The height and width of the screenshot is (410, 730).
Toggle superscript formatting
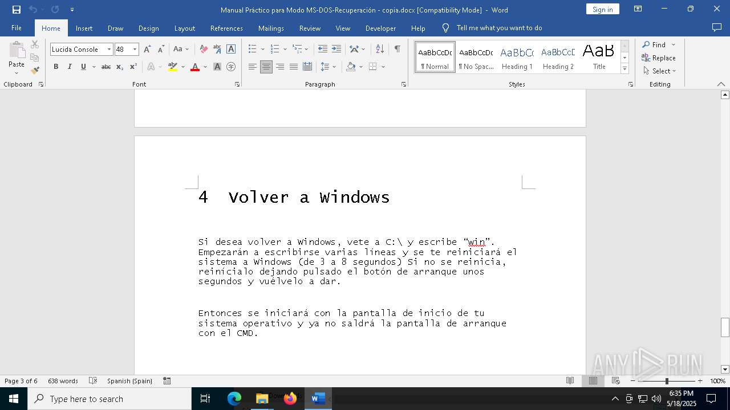tap(133, 67)
